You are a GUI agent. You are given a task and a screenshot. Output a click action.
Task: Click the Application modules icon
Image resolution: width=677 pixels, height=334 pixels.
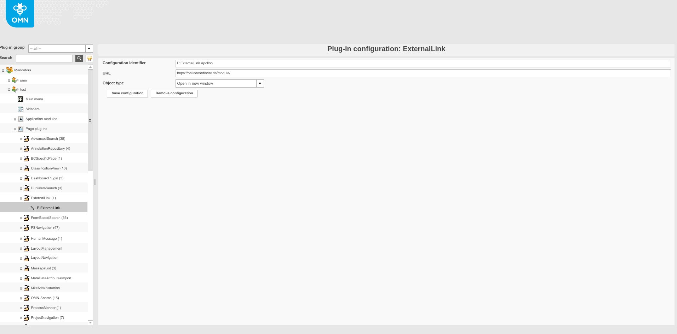pos(21,119)
